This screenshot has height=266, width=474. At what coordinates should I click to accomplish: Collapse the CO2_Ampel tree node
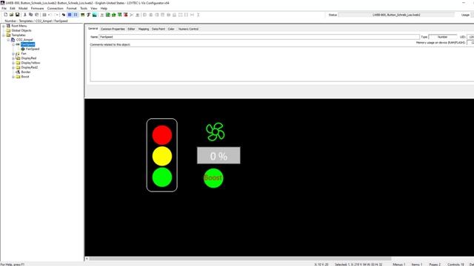point(8,40)
